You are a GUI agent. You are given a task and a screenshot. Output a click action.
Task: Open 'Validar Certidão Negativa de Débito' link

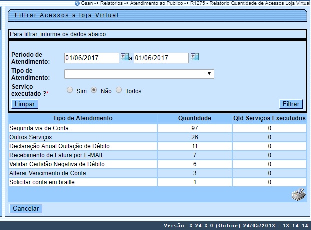point(57,164)
